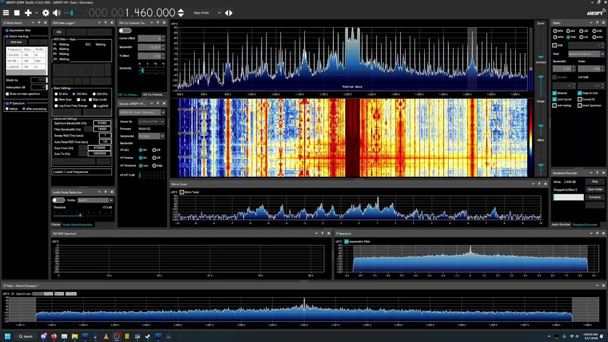Screen dimensions: 608x342
Task: Pin the Radio panel
Action: [597, 23]
